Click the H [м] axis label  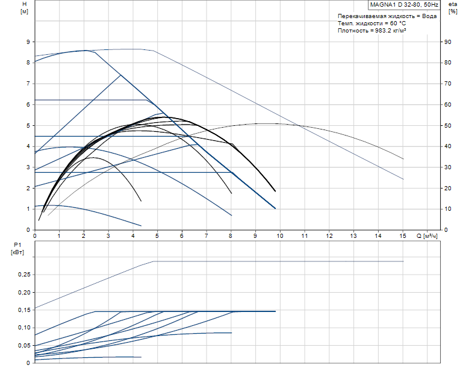[x=24, y=8]
